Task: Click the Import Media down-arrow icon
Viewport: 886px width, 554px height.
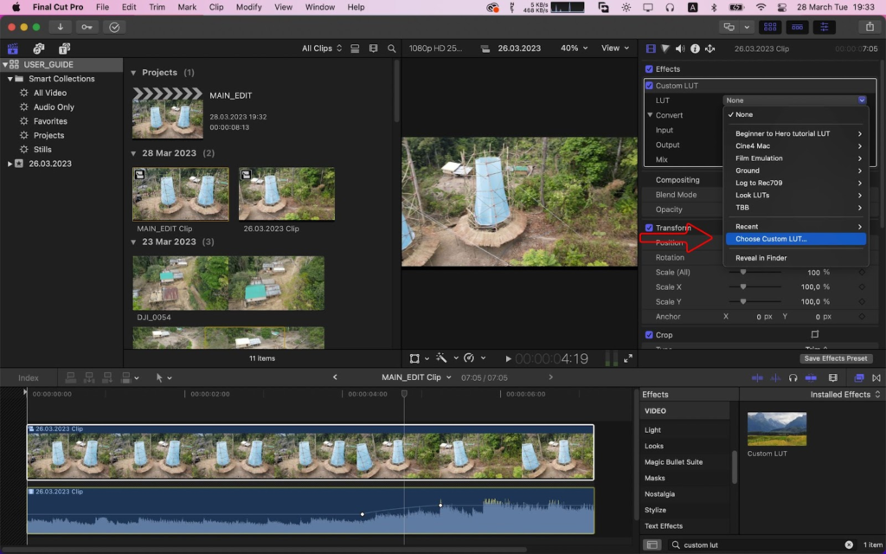Action: tap(60, 27)
